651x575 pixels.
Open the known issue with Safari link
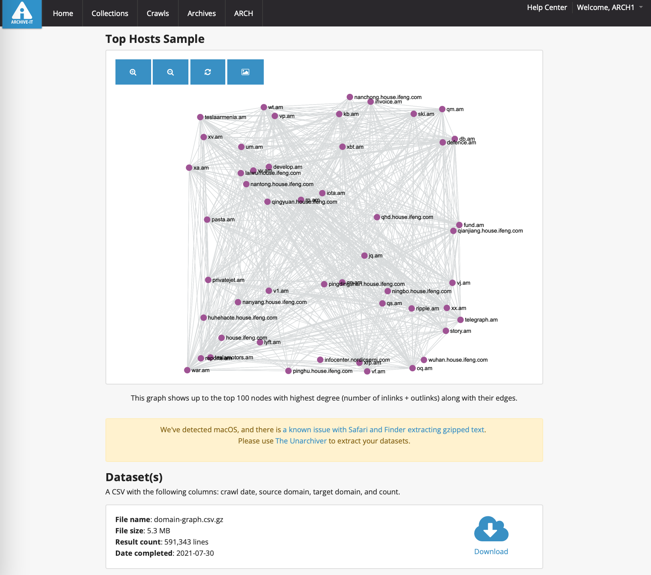click(x=384, y=430)
